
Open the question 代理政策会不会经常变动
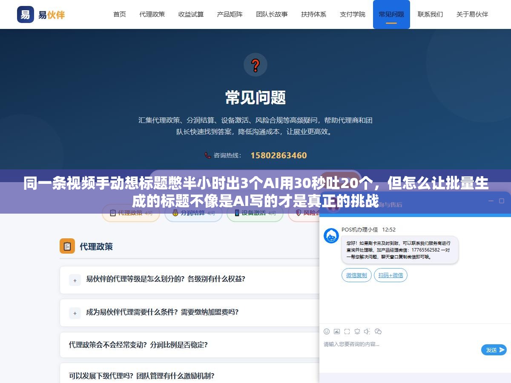[189, 345]
